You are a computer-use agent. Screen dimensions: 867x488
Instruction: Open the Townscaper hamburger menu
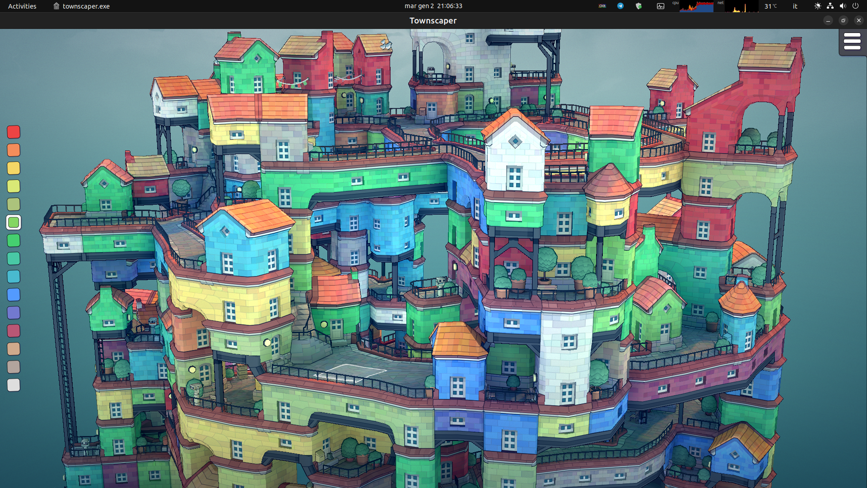pyautogui.click(x=852, y=42)
